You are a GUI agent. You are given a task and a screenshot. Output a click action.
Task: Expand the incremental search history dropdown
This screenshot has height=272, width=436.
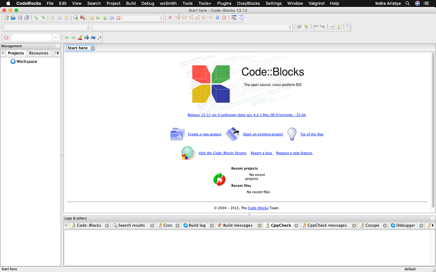(x=56, y=37)
